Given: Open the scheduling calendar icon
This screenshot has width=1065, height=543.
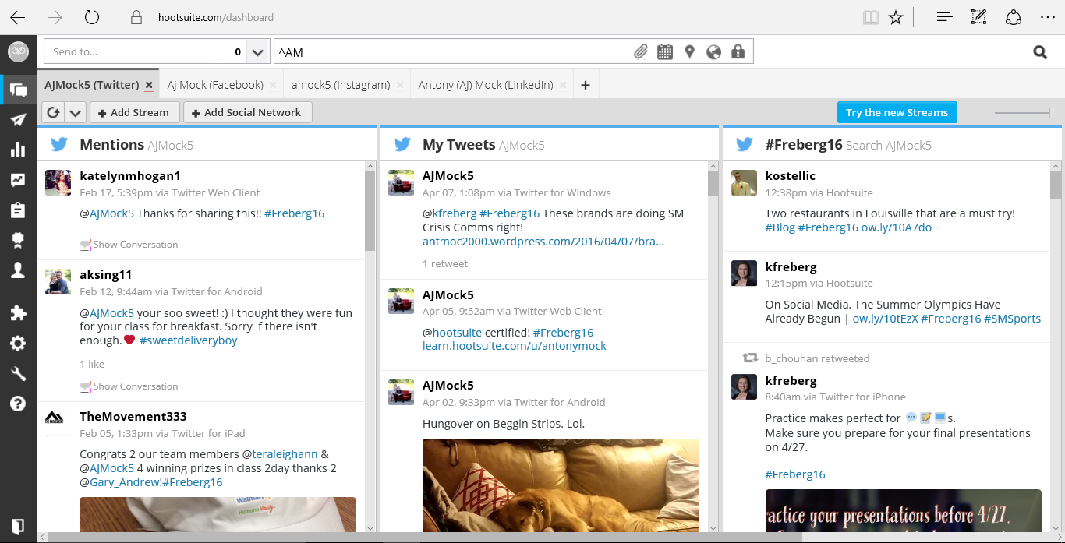Looking at the screenshot, I should coord(664,52).
